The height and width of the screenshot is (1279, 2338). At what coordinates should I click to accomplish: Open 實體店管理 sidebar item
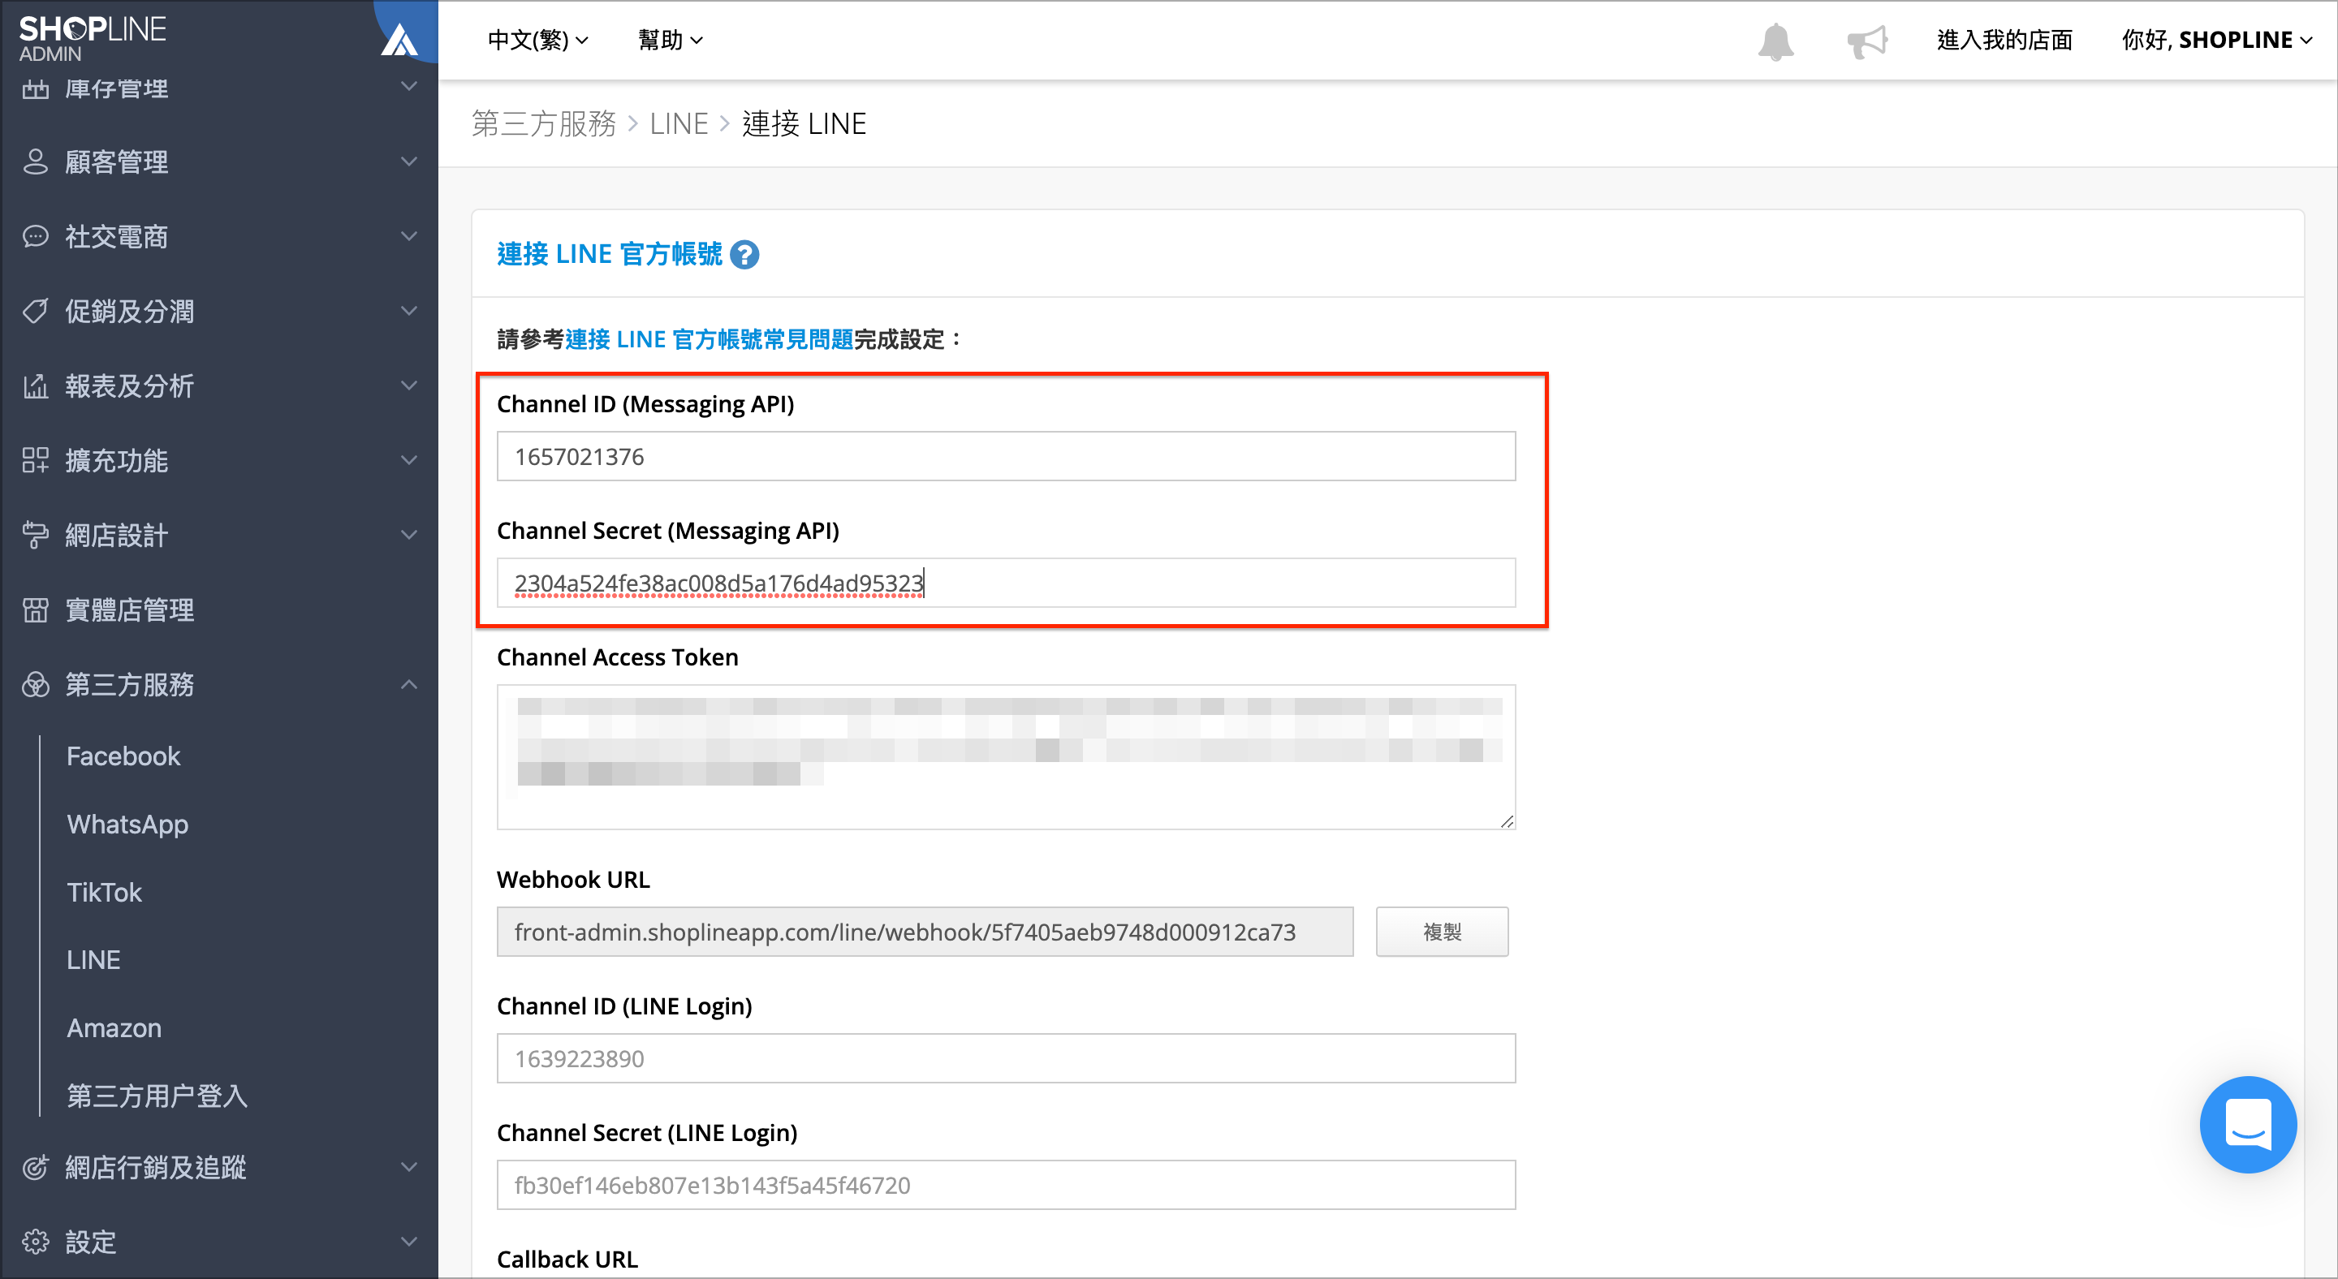(x=130, y=609)
